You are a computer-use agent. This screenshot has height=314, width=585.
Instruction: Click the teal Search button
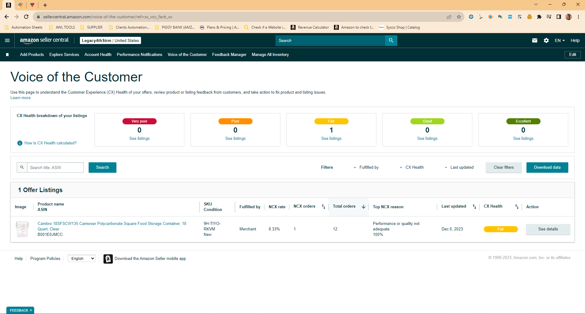pyautogui.click(x=102, y=167)
